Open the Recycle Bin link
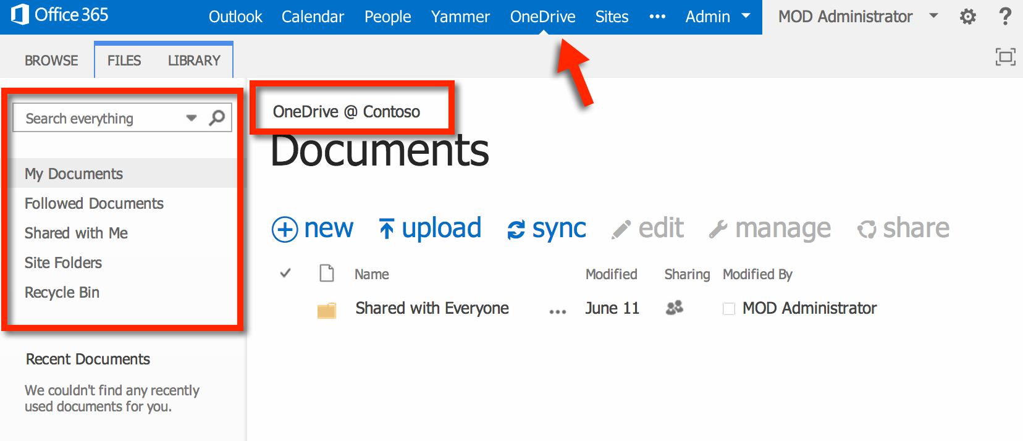The height and width of the screenshot is (441, 1023). [x=62, y=292]
